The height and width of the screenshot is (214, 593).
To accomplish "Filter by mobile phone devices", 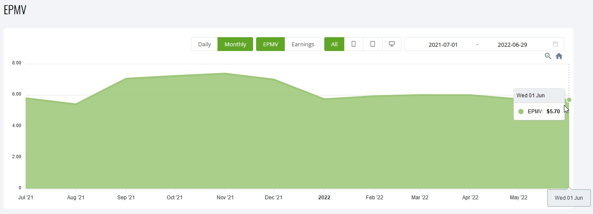I will click(x=353, y=44).
